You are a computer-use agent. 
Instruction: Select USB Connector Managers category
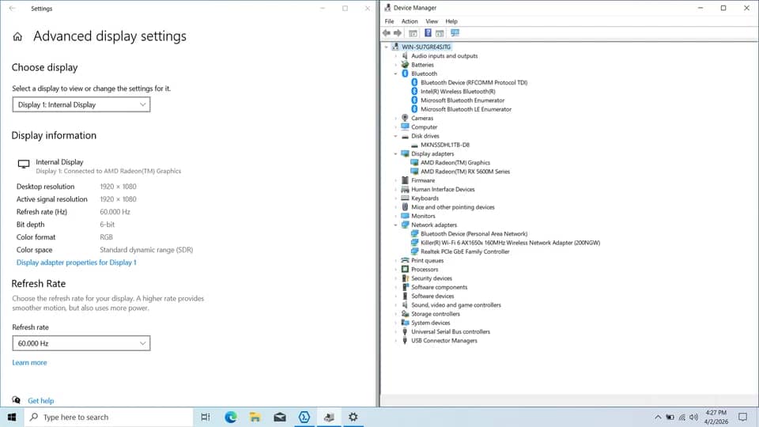click(x=444, y=341)
